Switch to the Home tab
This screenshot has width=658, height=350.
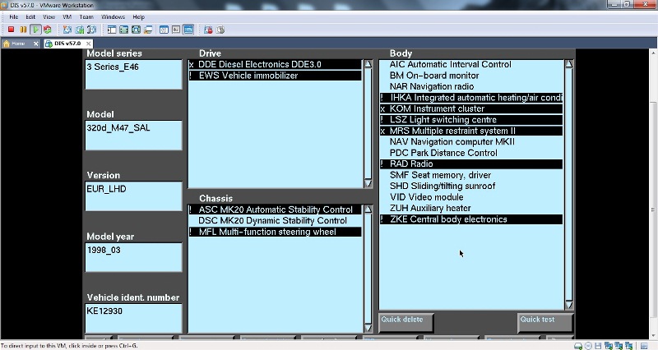18,44
